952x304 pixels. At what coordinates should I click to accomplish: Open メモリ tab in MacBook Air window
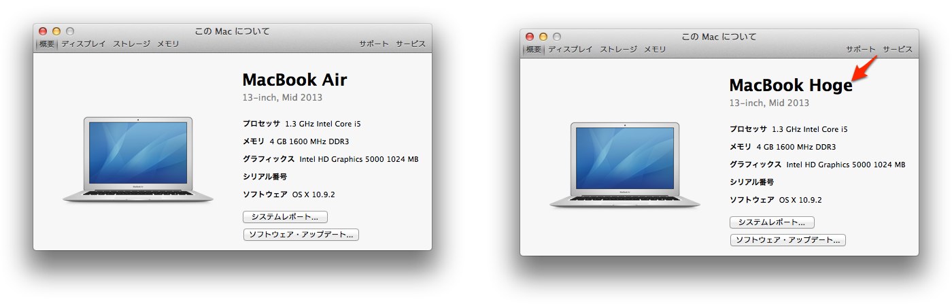coord(168,44)
